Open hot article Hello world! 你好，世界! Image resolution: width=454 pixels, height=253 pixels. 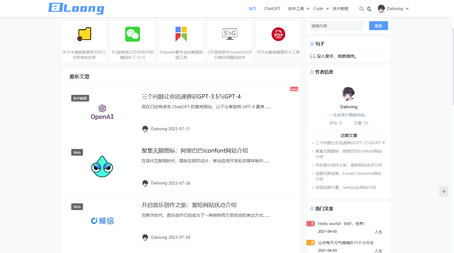[x=341, y=224]
